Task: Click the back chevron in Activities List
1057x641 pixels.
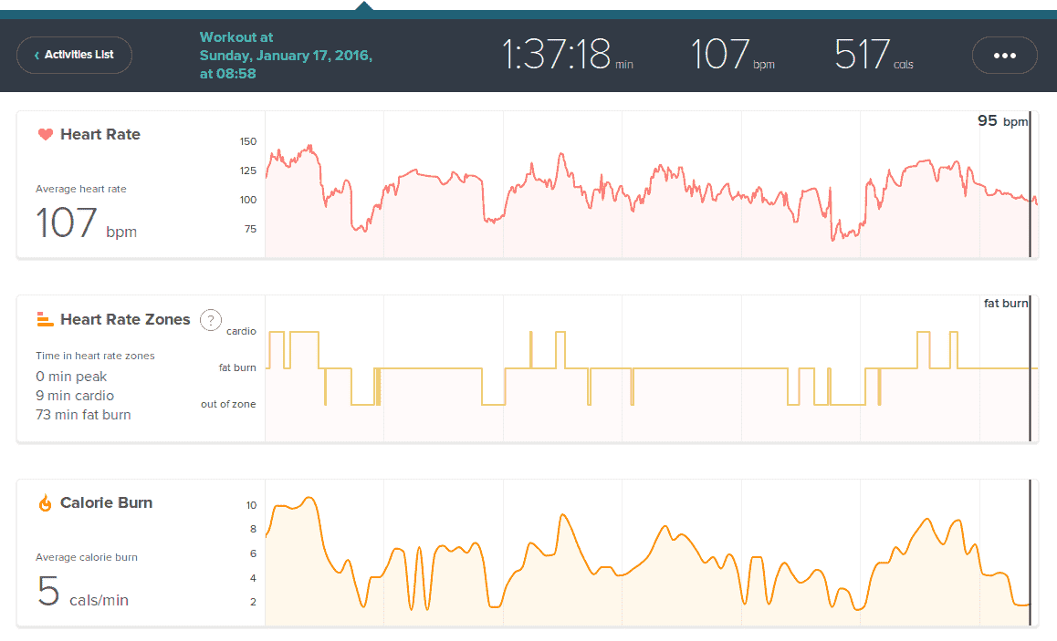Action: pos(37,56)
